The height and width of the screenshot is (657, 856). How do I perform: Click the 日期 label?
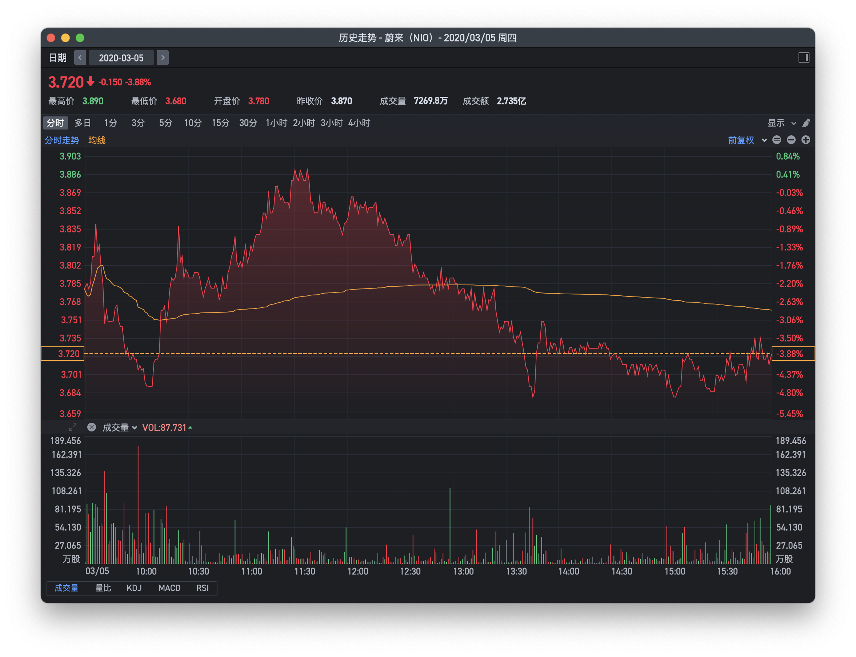[x=57, y=58]
